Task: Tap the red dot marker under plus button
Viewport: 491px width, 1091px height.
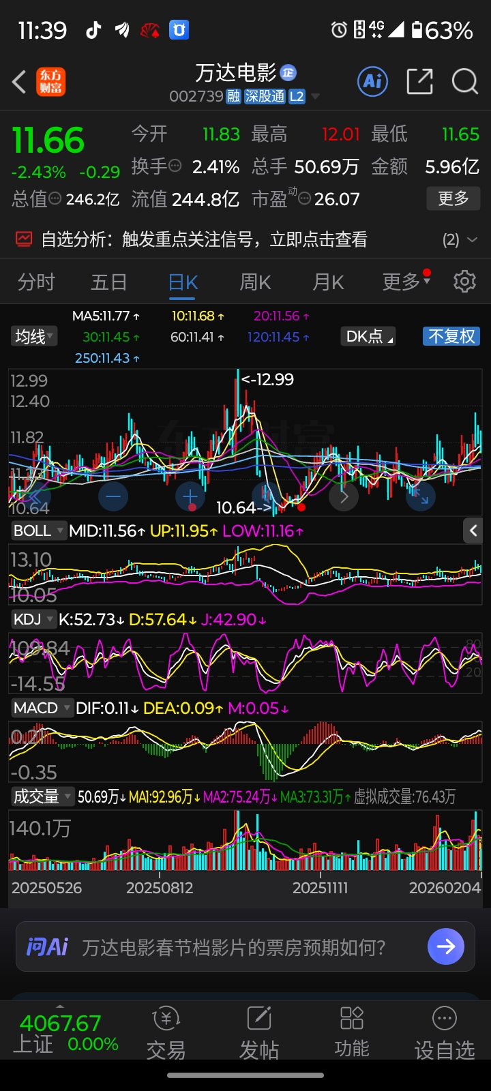Action: coord(192,507)
